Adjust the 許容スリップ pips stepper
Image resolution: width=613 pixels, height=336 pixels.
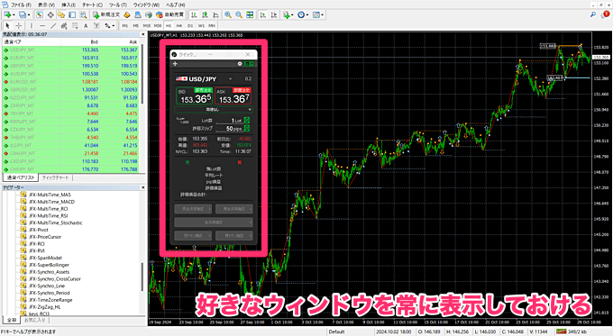(x=247, y=128)
